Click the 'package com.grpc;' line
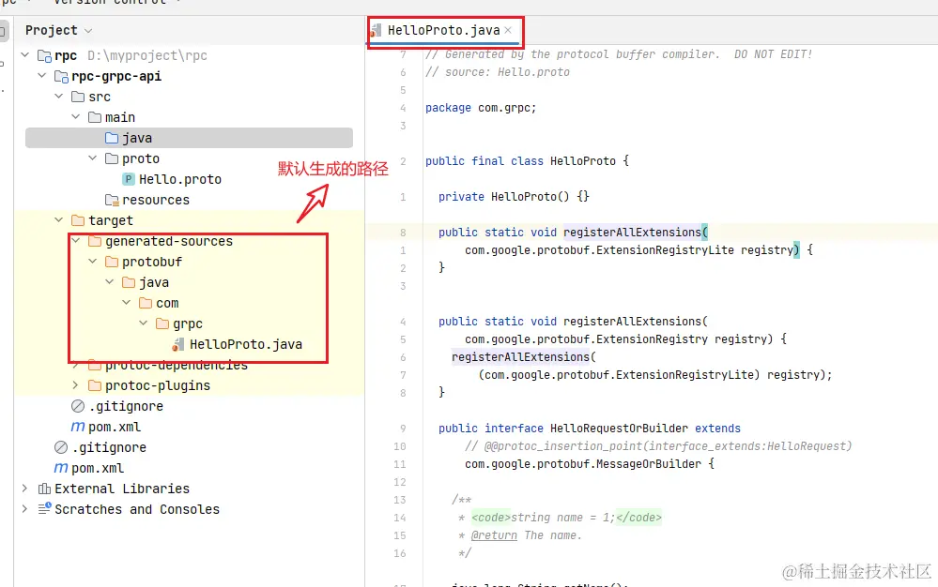This screenshot has height=587, width=938. coord(481,108)
